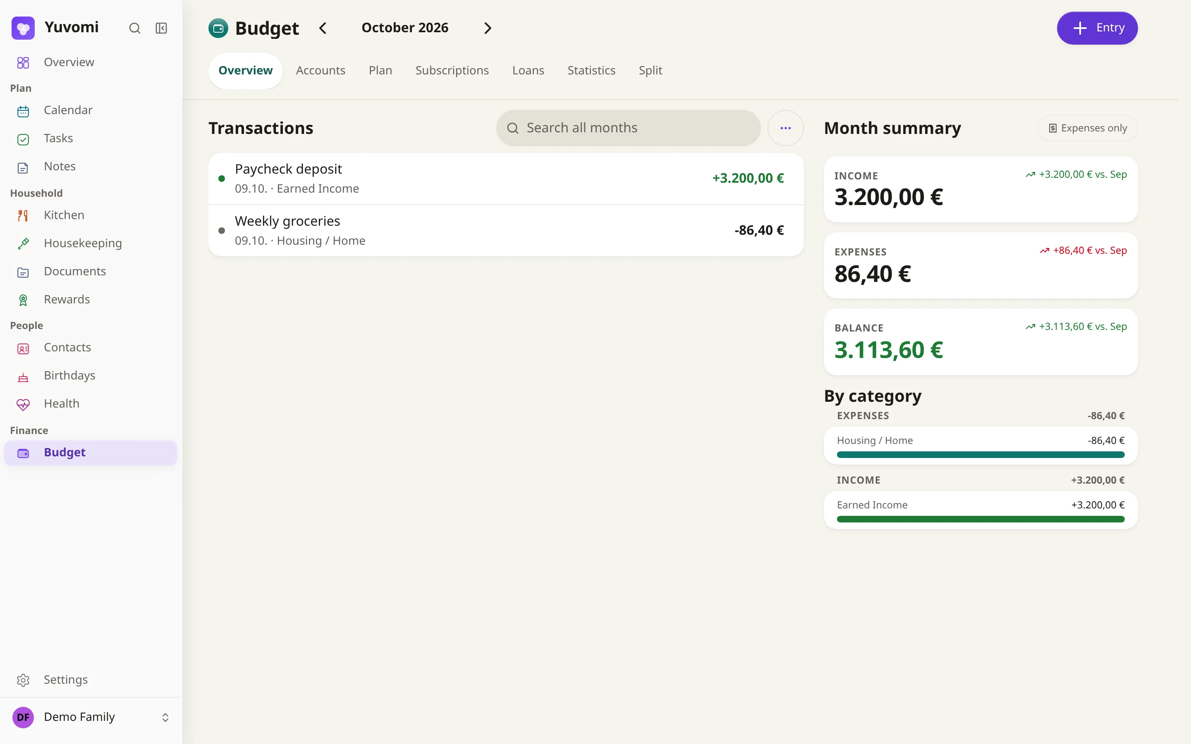Go to next month arrow
This screenshot has height=744, width=1191.
point(487,28)
